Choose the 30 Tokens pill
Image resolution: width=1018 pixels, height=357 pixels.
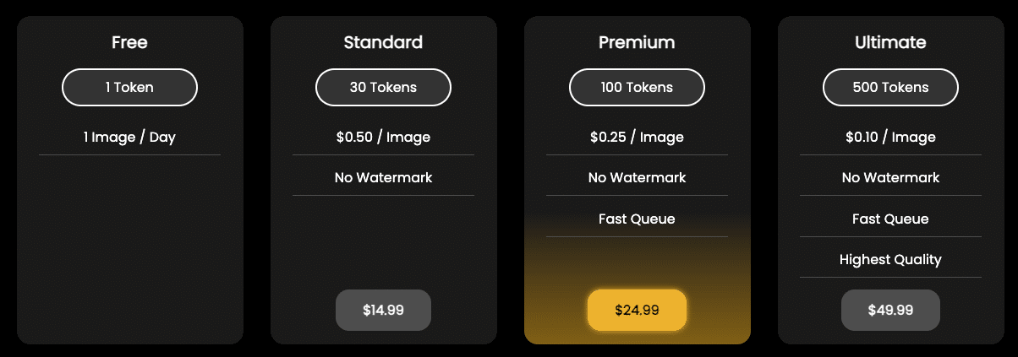click(383, 87)
